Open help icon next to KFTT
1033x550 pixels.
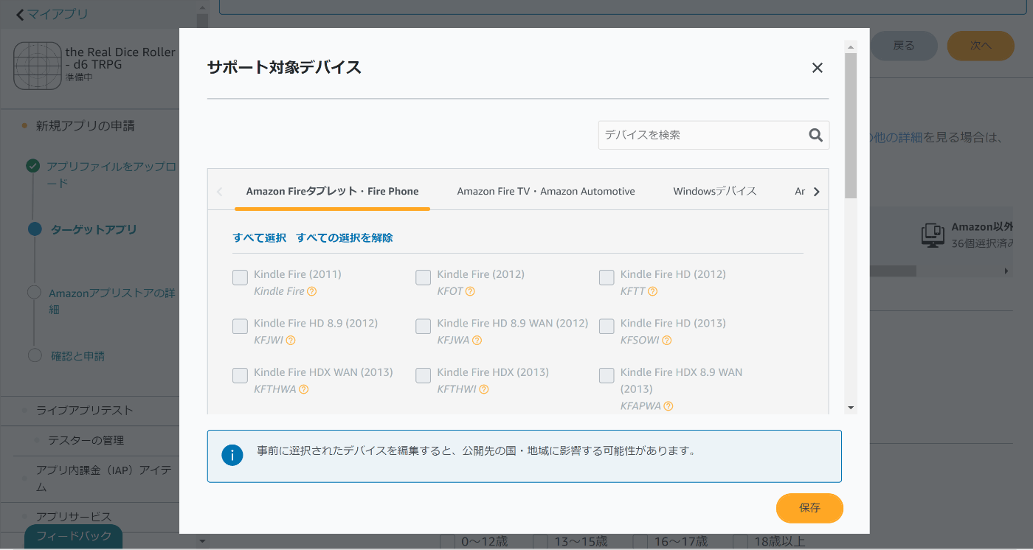pyautogui.click(x=652, y=291)
